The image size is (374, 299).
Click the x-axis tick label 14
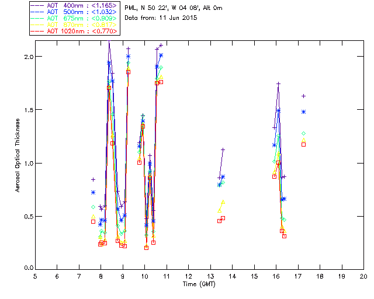click(x=233, y=276)
